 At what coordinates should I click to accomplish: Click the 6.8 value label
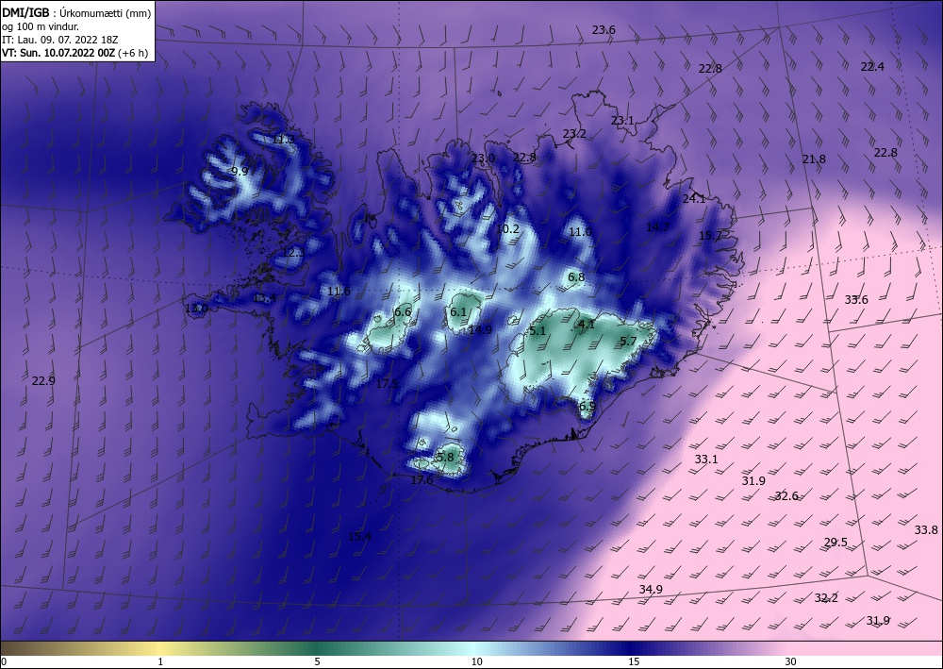click(x=576, y=277)
